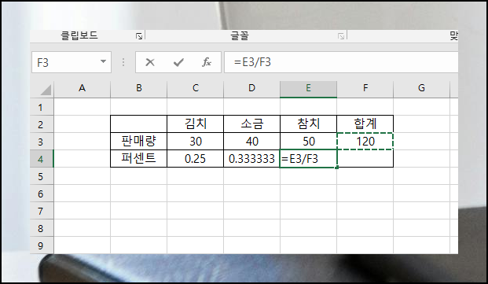
Task: Click the cell containing 0.25
Action: [195, 159]
